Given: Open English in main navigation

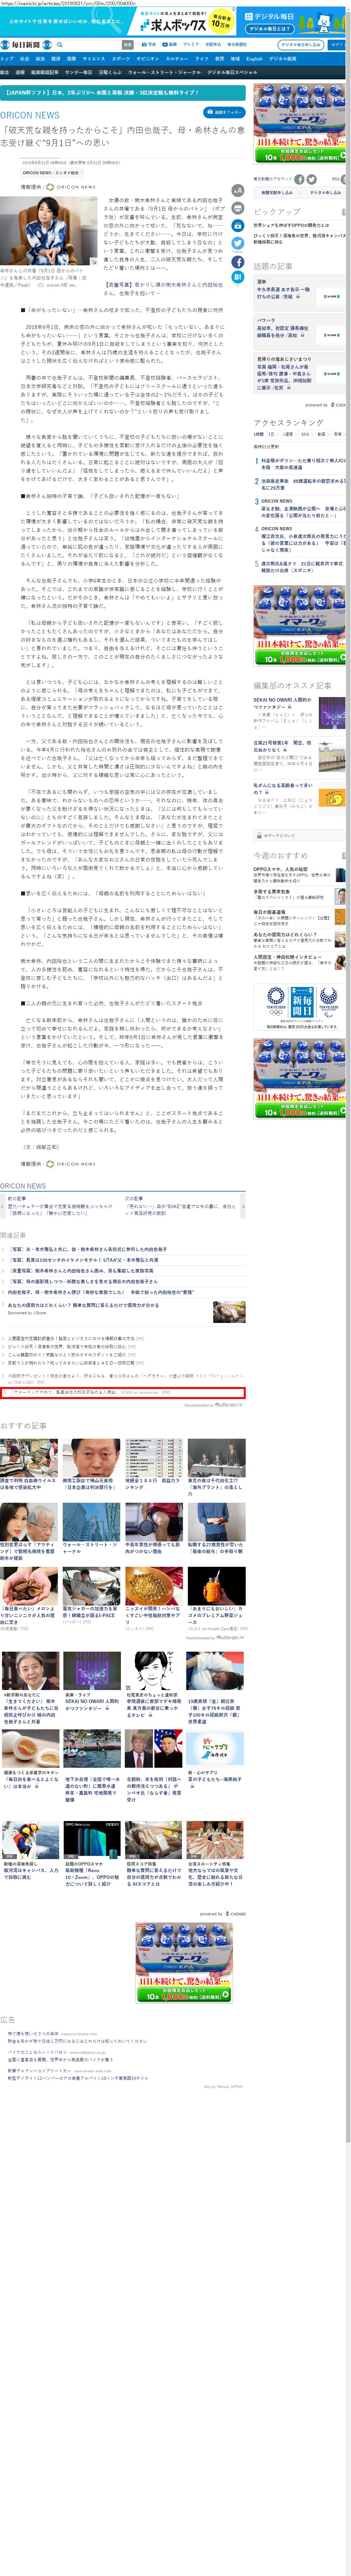Looking at the screenshot, I should pos(254,59).
